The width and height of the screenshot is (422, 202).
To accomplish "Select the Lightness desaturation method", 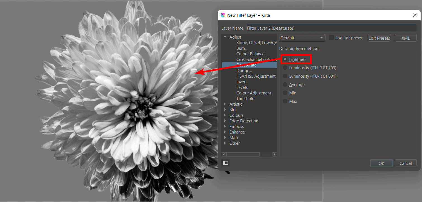I will pyautogui.click(x=285, y=59).
